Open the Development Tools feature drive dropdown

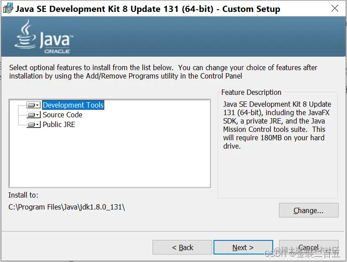[34, 105]
